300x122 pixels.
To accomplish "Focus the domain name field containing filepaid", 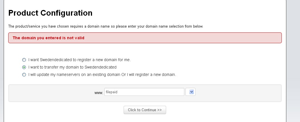I will coord(144,92).
